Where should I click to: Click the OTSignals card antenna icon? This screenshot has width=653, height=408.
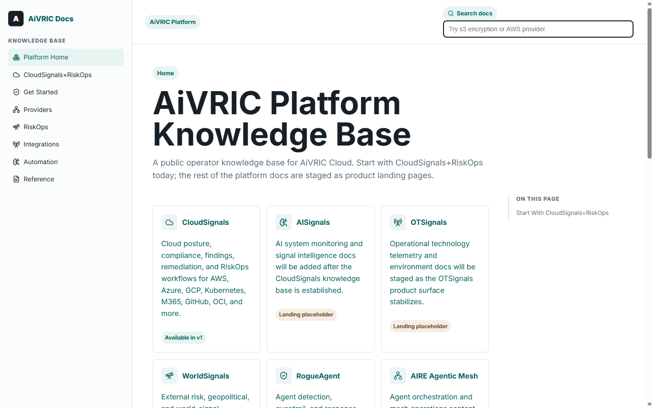coord(398,222)
